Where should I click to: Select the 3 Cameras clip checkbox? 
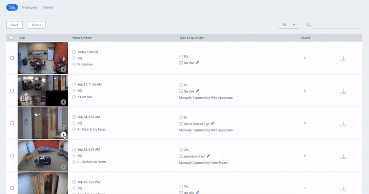[12, 90]
